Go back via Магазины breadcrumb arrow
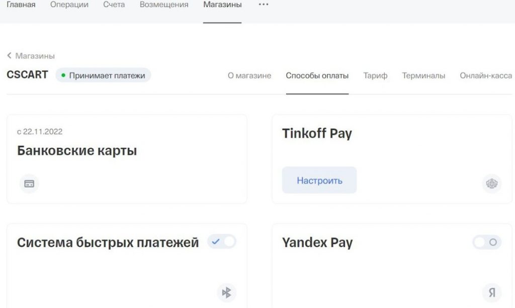This screenshot has height=308, width=515. [x=31, y=56]
